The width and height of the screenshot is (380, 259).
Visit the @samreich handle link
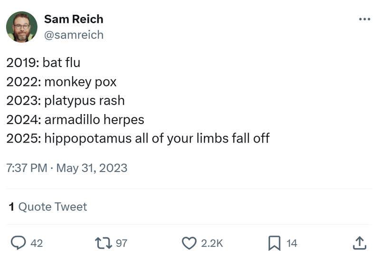(74, 35)
